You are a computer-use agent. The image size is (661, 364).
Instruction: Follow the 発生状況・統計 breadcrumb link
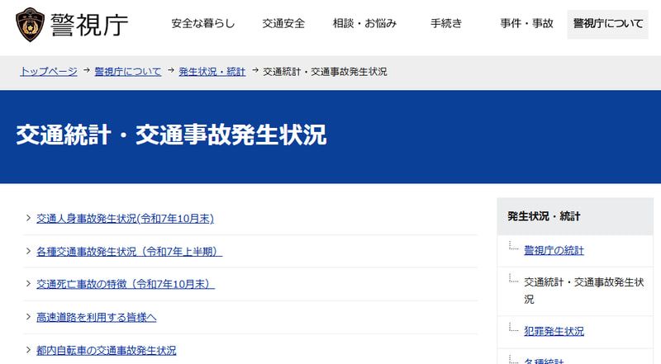point(212,72)
